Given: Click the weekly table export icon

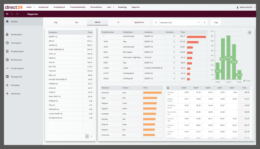Looking at the screenshot, I should tap(168, 88).
